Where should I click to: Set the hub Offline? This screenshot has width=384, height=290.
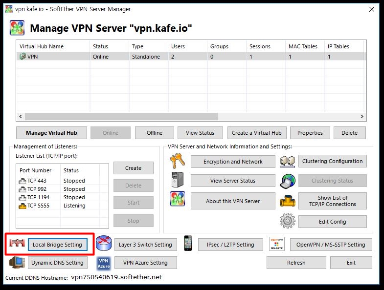pyautogui.click(x=155, y=133)
